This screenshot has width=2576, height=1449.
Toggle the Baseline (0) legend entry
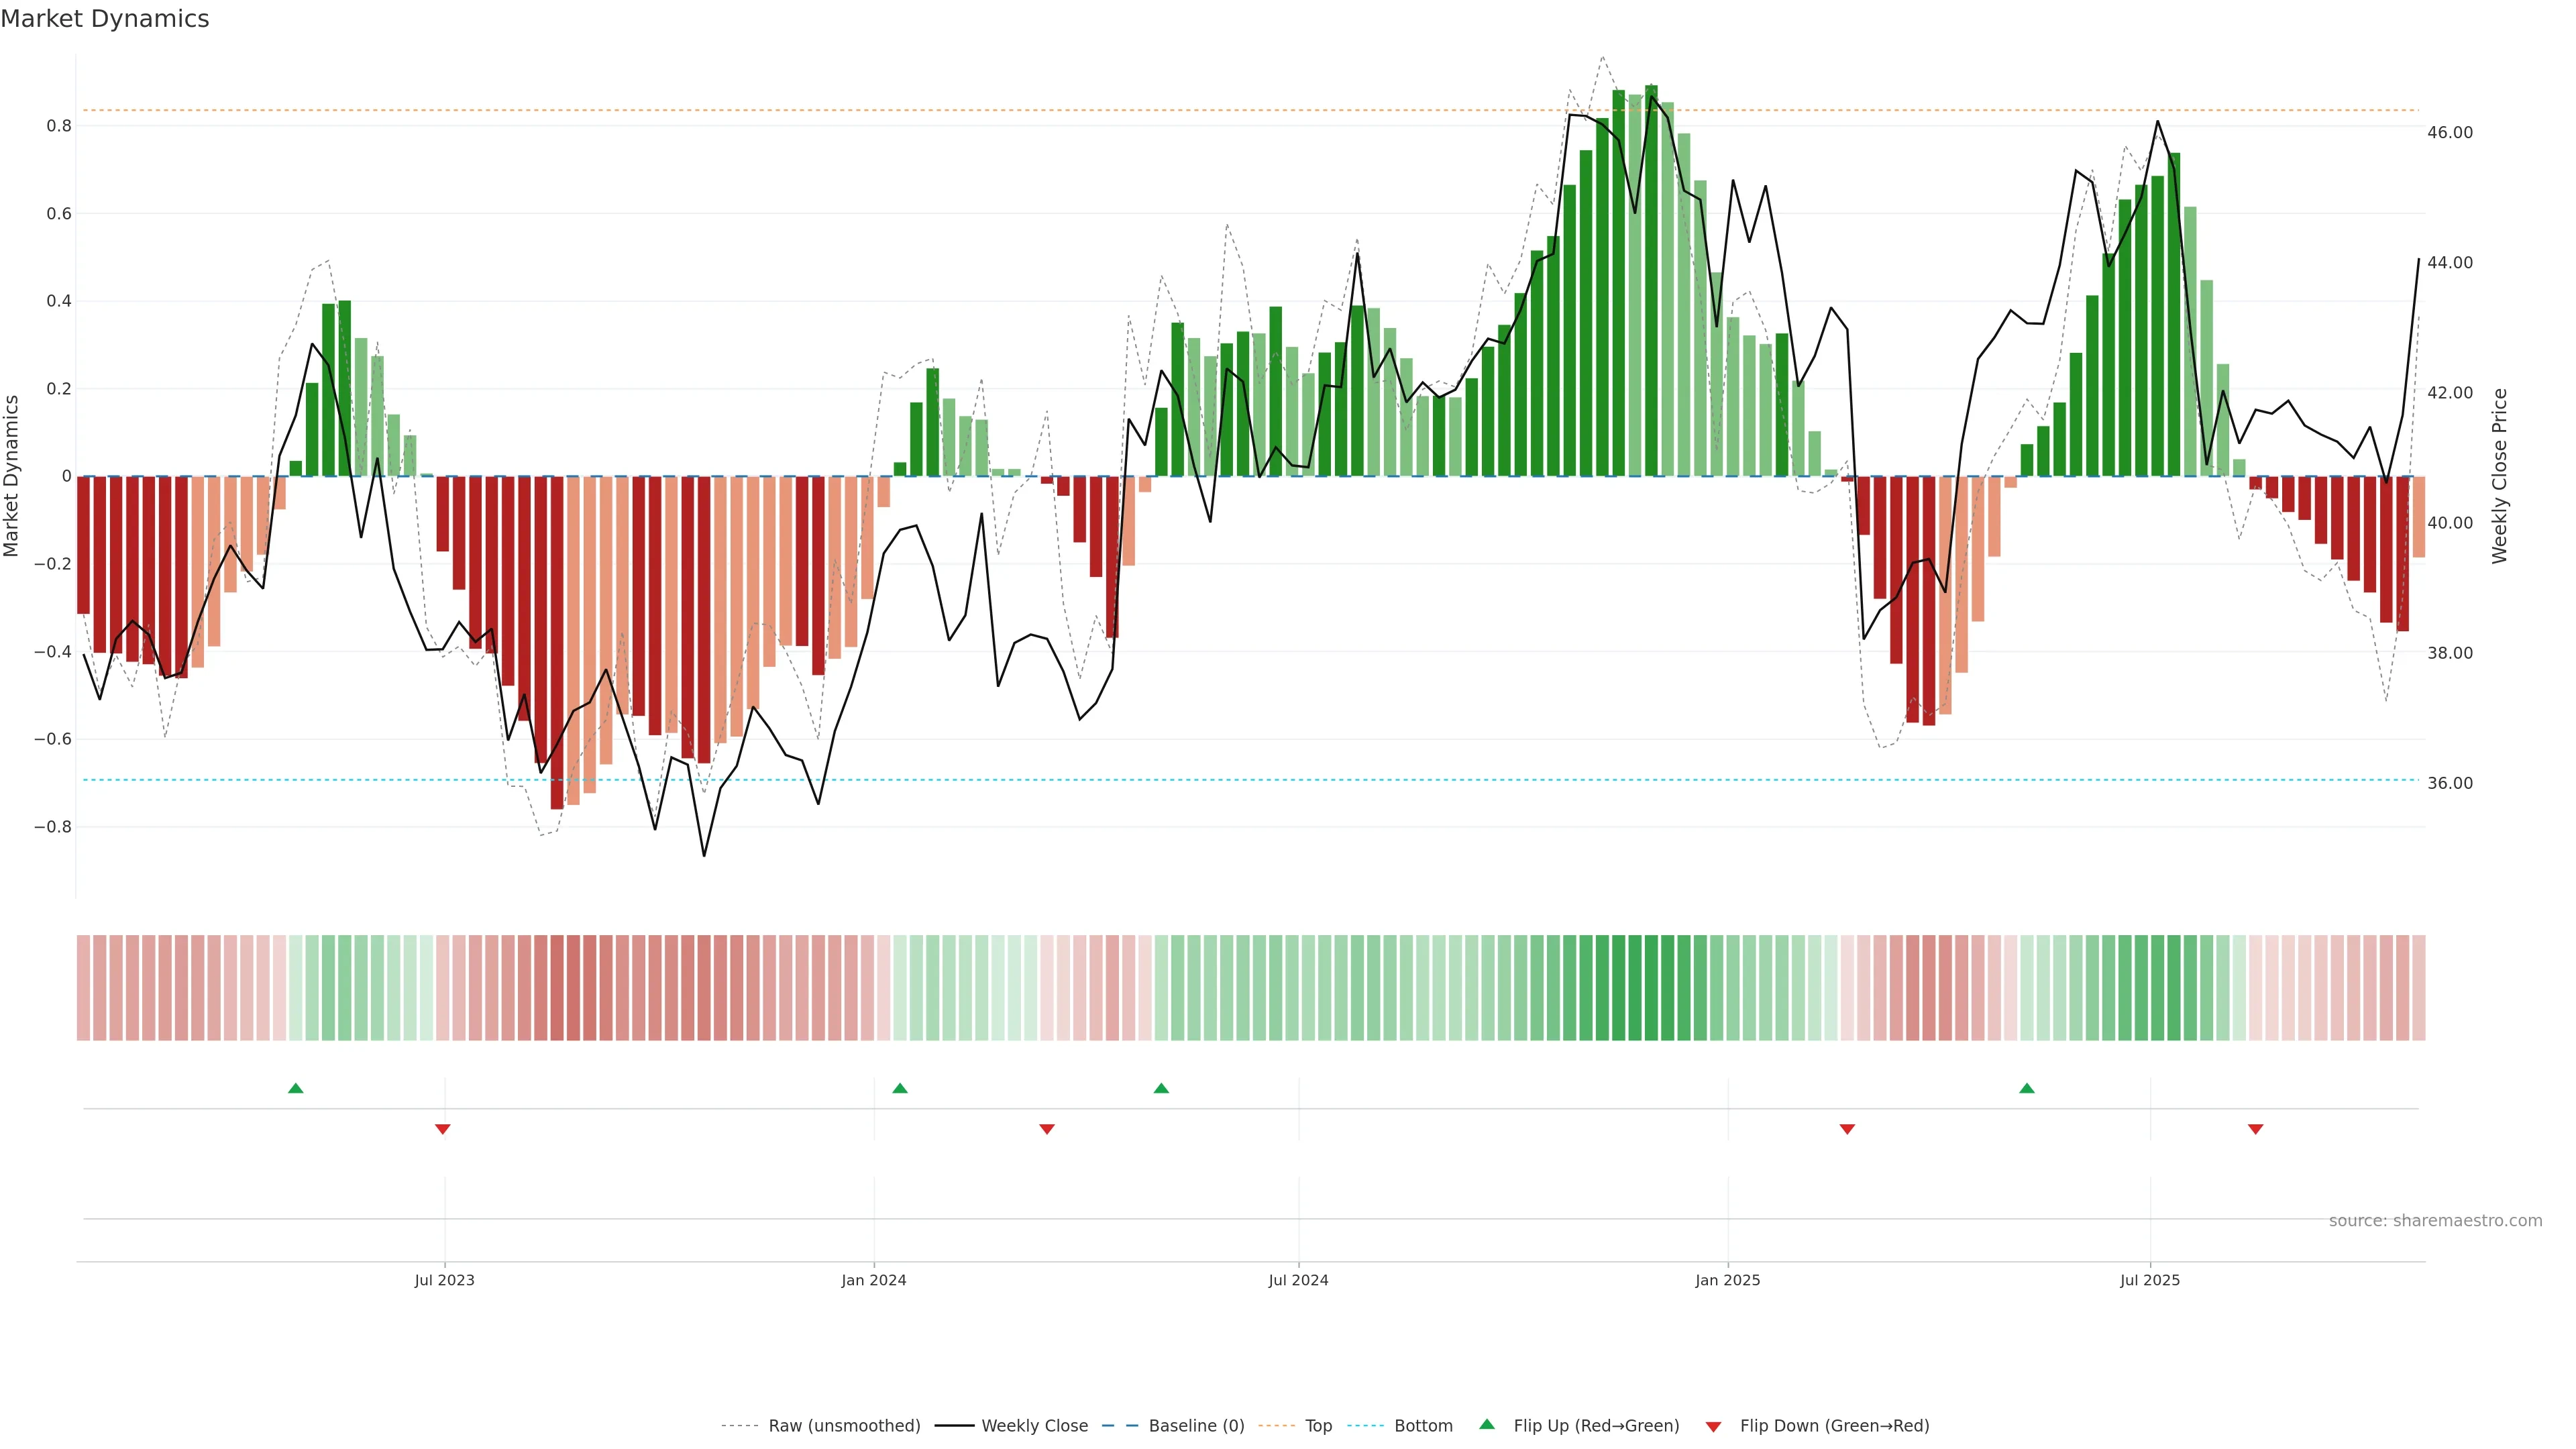(x=1196, y=1426)
